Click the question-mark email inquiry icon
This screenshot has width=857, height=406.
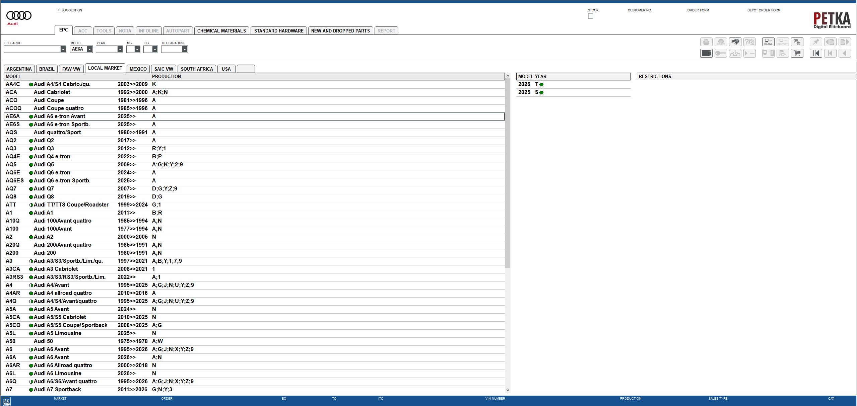pyautogui.click(x=749, y=42)
